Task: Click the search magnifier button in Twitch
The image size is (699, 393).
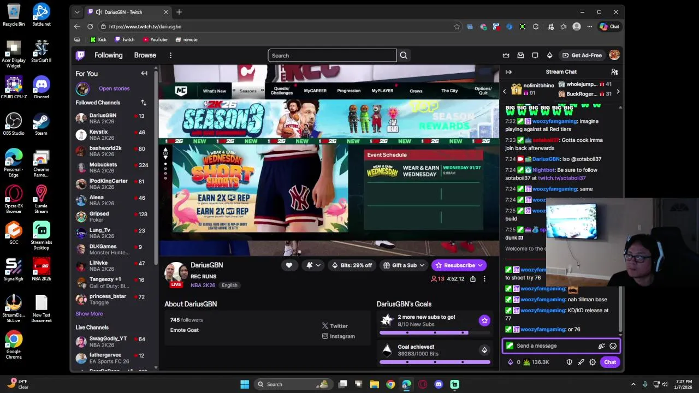Action: tap(404, 55)
